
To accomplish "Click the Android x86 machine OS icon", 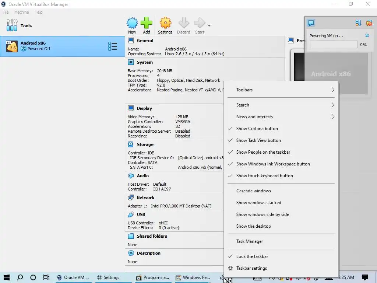I will click(12, 46).
